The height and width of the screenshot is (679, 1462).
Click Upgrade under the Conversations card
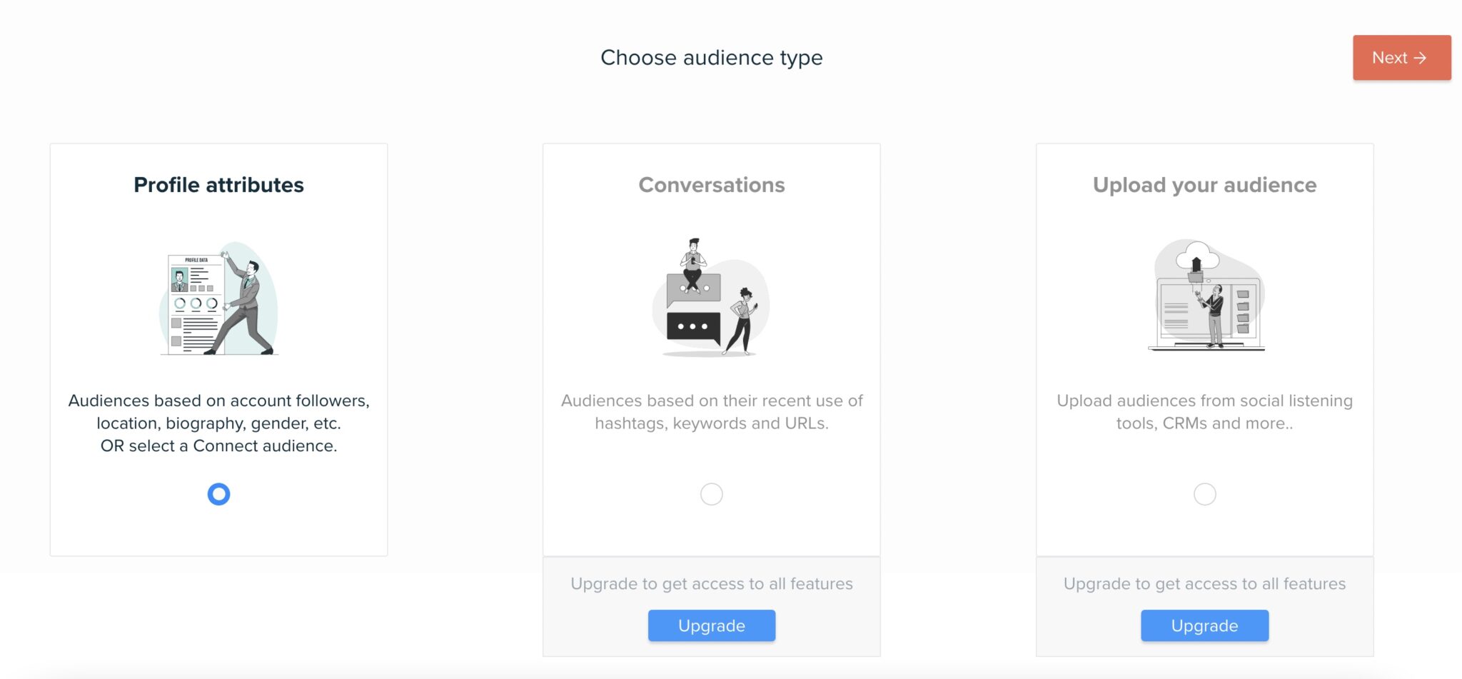point(711,625)
